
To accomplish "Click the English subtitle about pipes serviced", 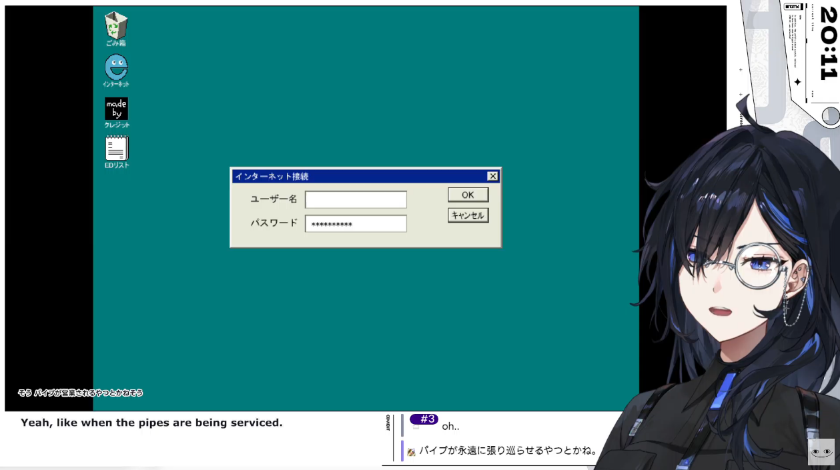I will click(151, 423).
